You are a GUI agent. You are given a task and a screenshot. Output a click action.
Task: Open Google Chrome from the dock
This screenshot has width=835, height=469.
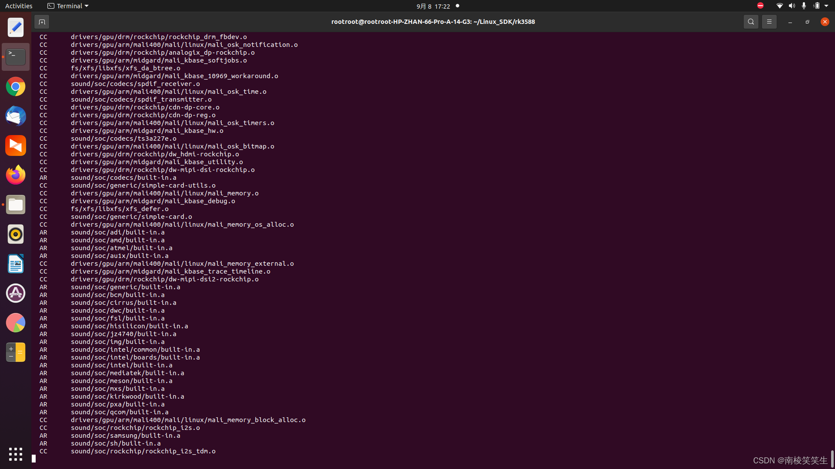(x=16, y=87)
